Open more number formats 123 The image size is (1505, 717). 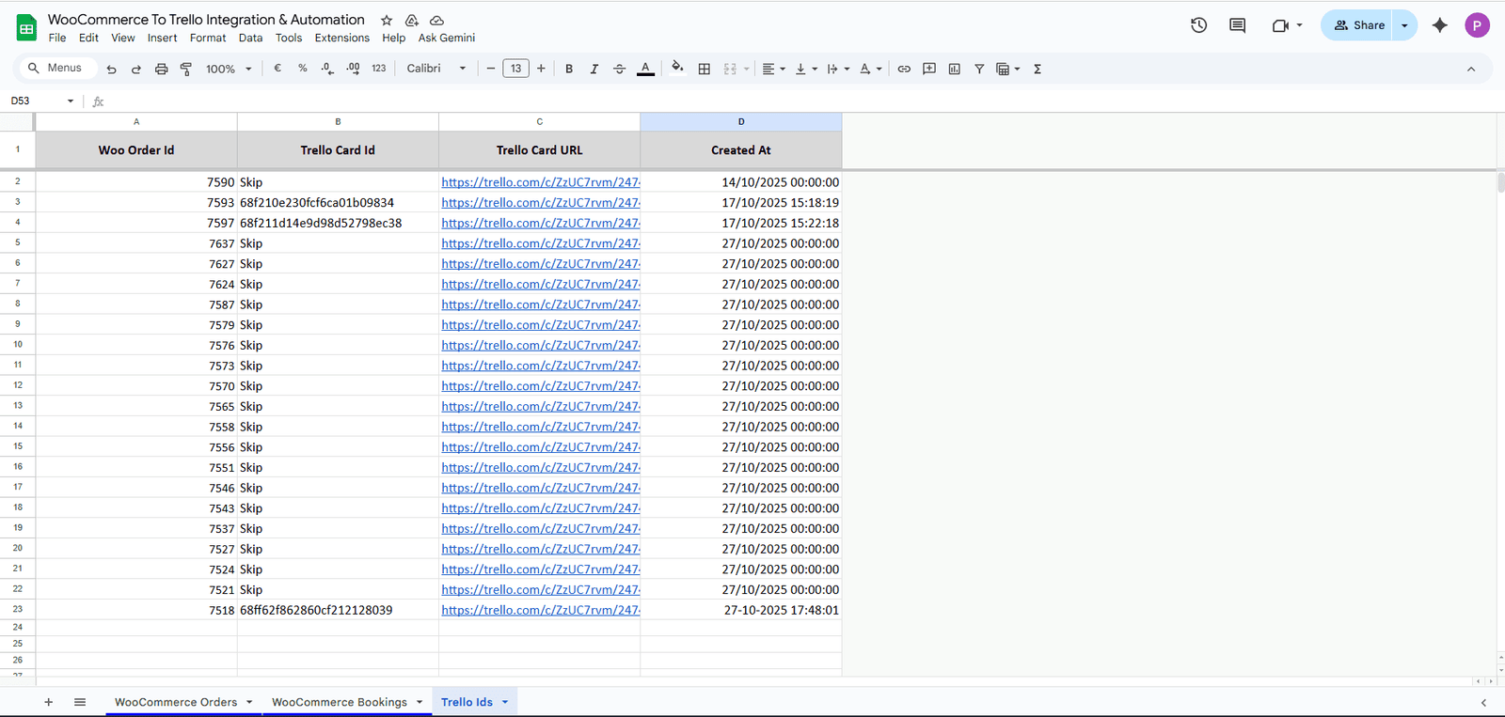tap(379, 69)
